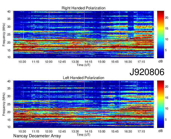Click the 17:15 time tick on top plot
The image size is (171, 139).
(141, 62)
